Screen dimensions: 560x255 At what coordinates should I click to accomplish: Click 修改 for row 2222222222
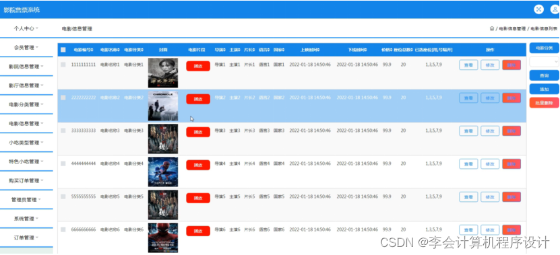click(490, 98)
